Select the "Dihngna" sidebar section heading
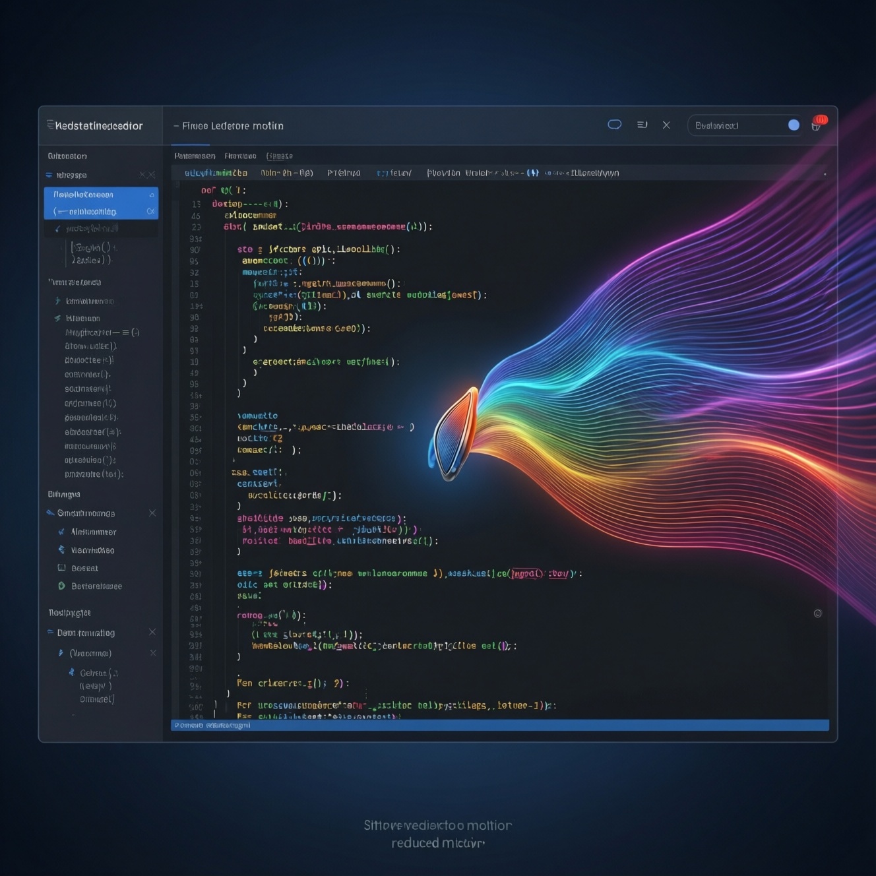 pos(64,494)
